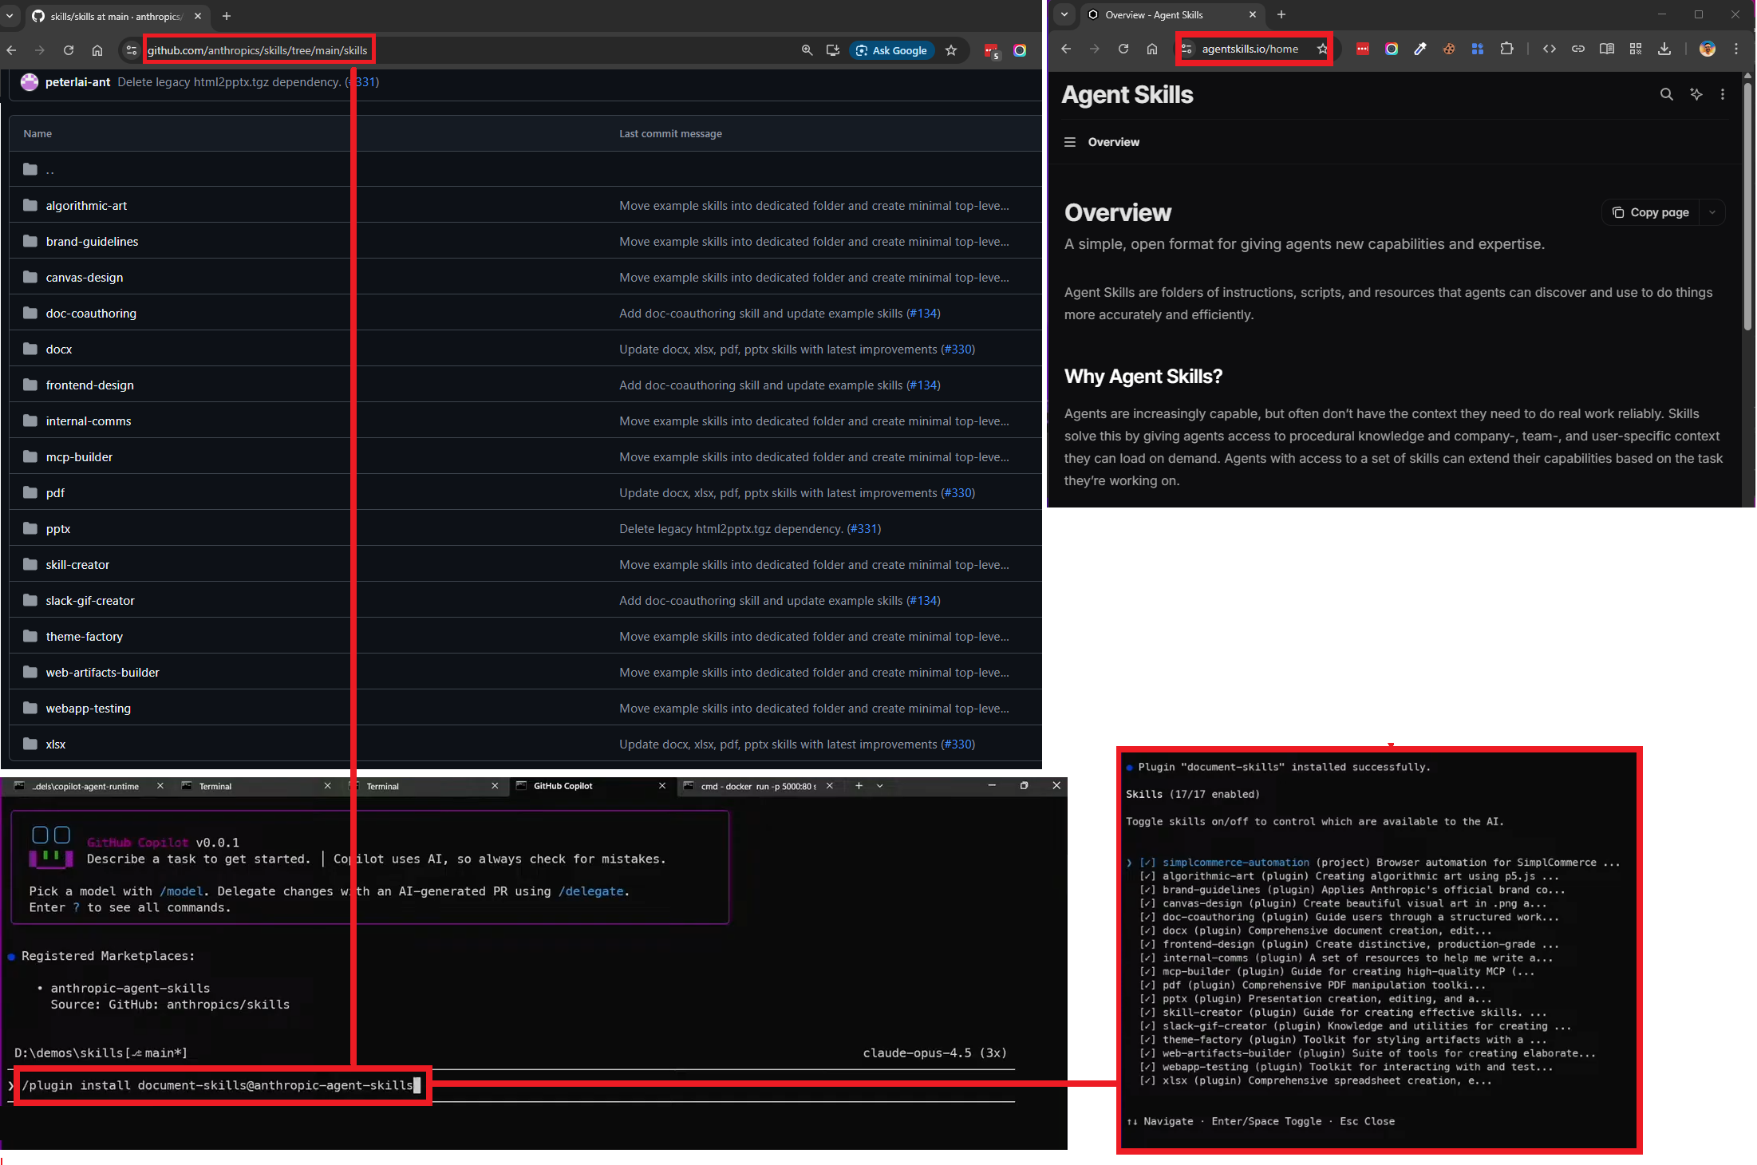Toggle the mcp-builder plugin skill checkbox
Screen dimensions: 1757x1165
point(1147,972)
